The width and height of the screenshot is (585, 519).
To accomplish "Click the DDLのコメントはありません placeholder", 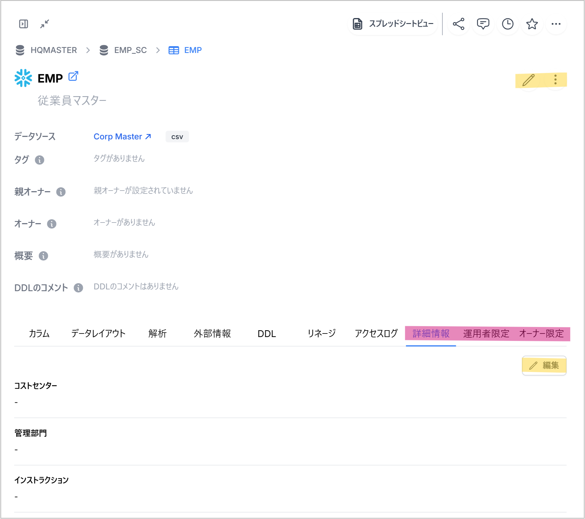I will [136, 286].
